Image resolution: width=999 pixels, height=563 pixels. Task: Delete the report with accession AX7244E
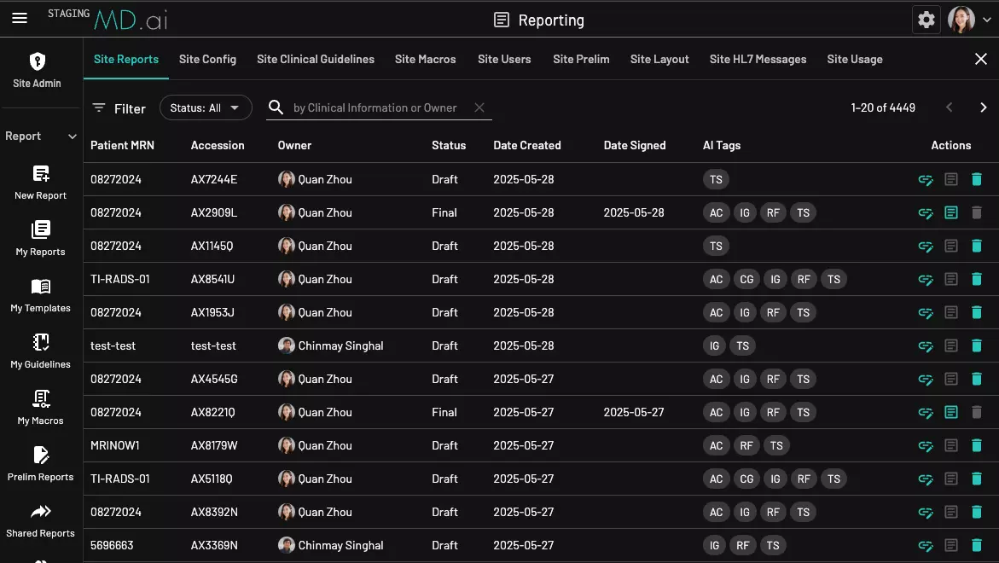976,179
